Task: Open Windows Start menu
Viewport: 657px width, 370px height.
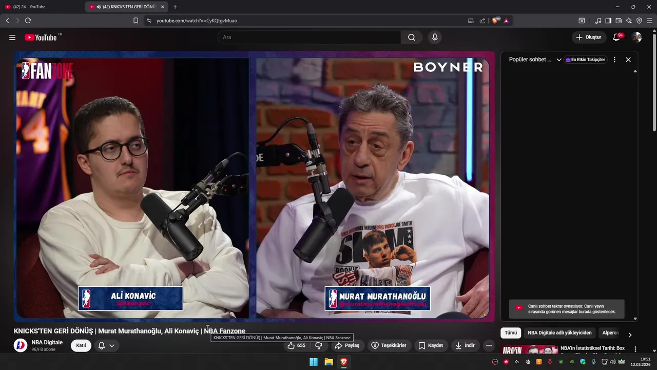Action: pyautogui.click(x=314, y=362)
